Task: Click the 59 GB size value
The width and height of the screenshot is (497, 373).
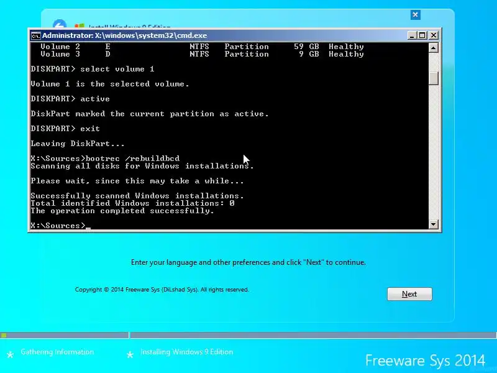Action: click(306, 47)
